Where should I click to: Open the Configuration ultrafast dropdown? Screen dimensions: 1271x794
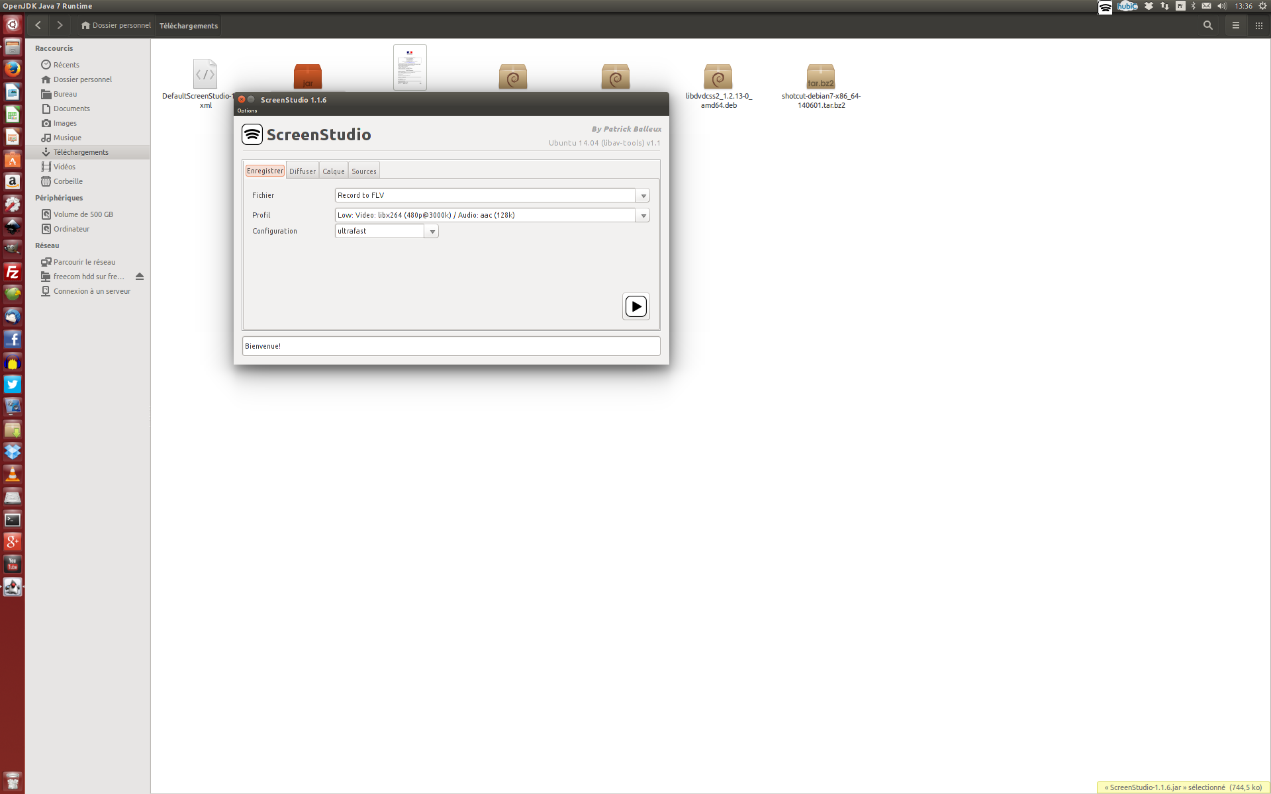tap(432, 231)
